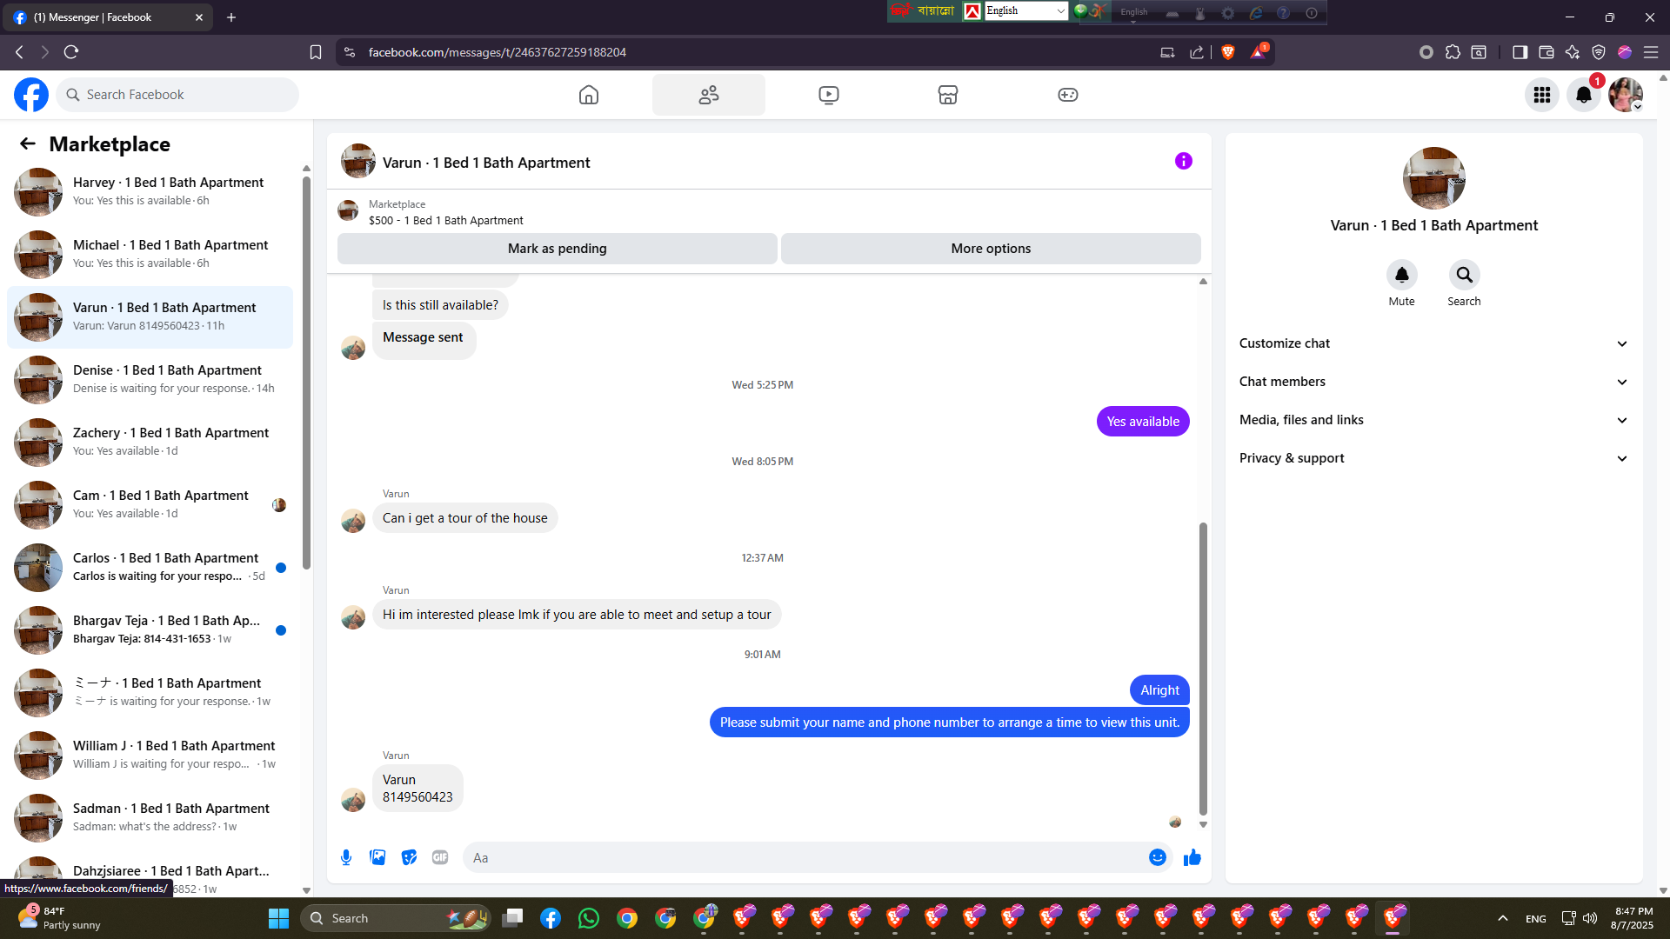Screen dimensions: 1670x939
Task: Open the Cam apartment conversation
Action: tap(150, 505)
